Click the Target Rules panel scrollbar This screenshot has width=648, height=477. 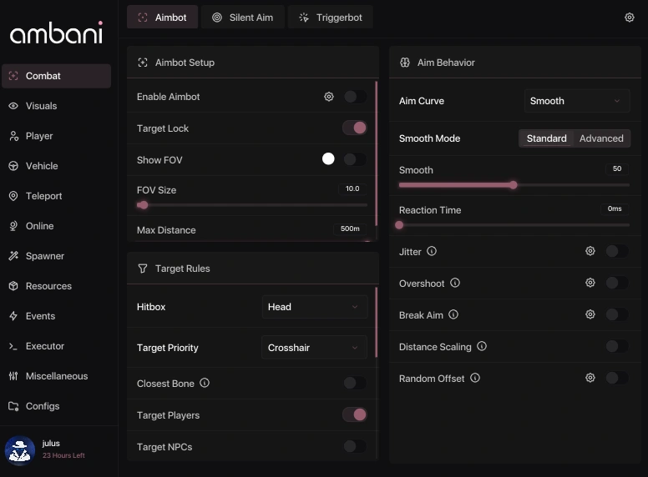click(376, 323)
